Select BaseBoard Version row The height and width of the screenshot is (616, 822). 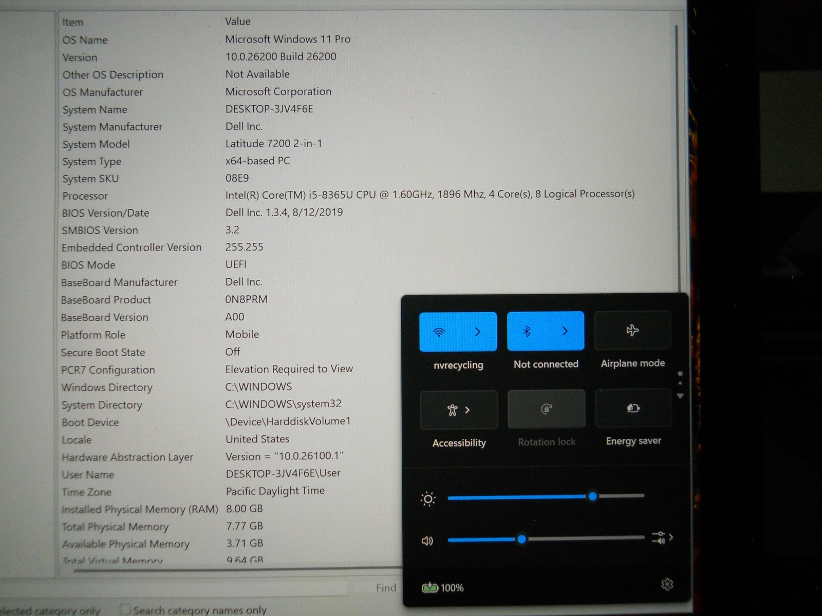click(105, 318)
